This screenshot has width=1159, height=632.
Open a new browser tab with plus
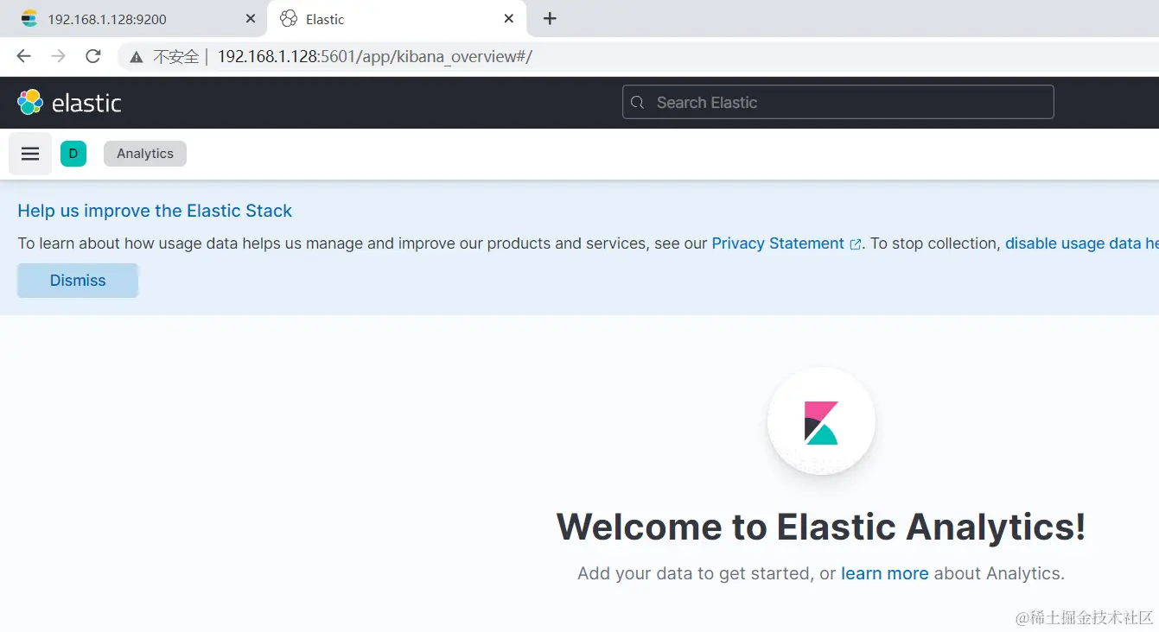pos(550,18)
